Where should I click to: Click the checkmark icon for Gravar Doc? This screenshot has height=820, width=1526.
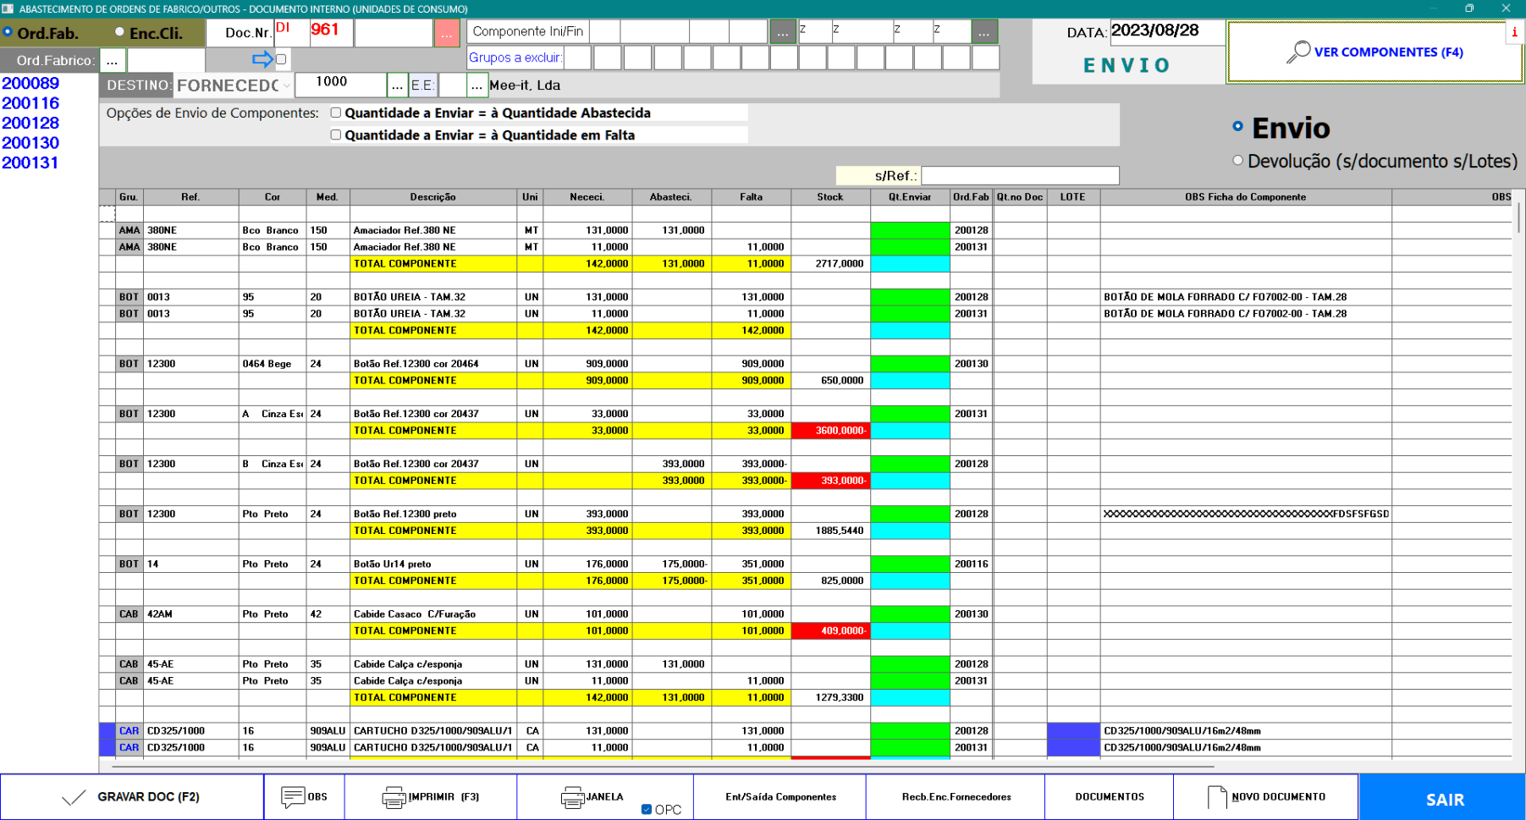74,797
